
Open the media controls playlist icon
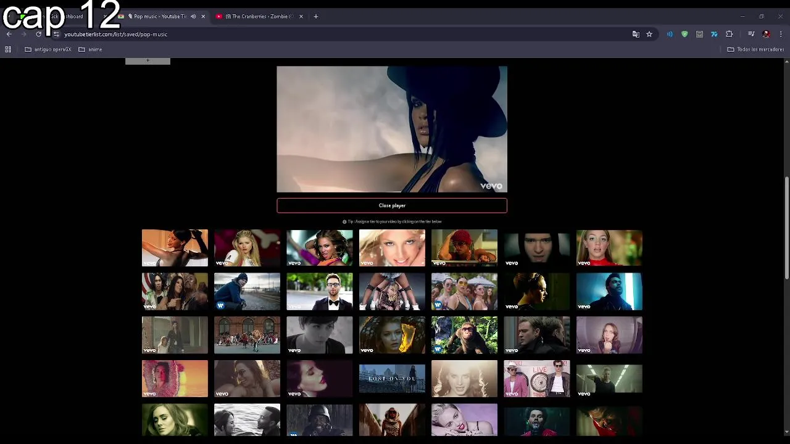(751, 35)
